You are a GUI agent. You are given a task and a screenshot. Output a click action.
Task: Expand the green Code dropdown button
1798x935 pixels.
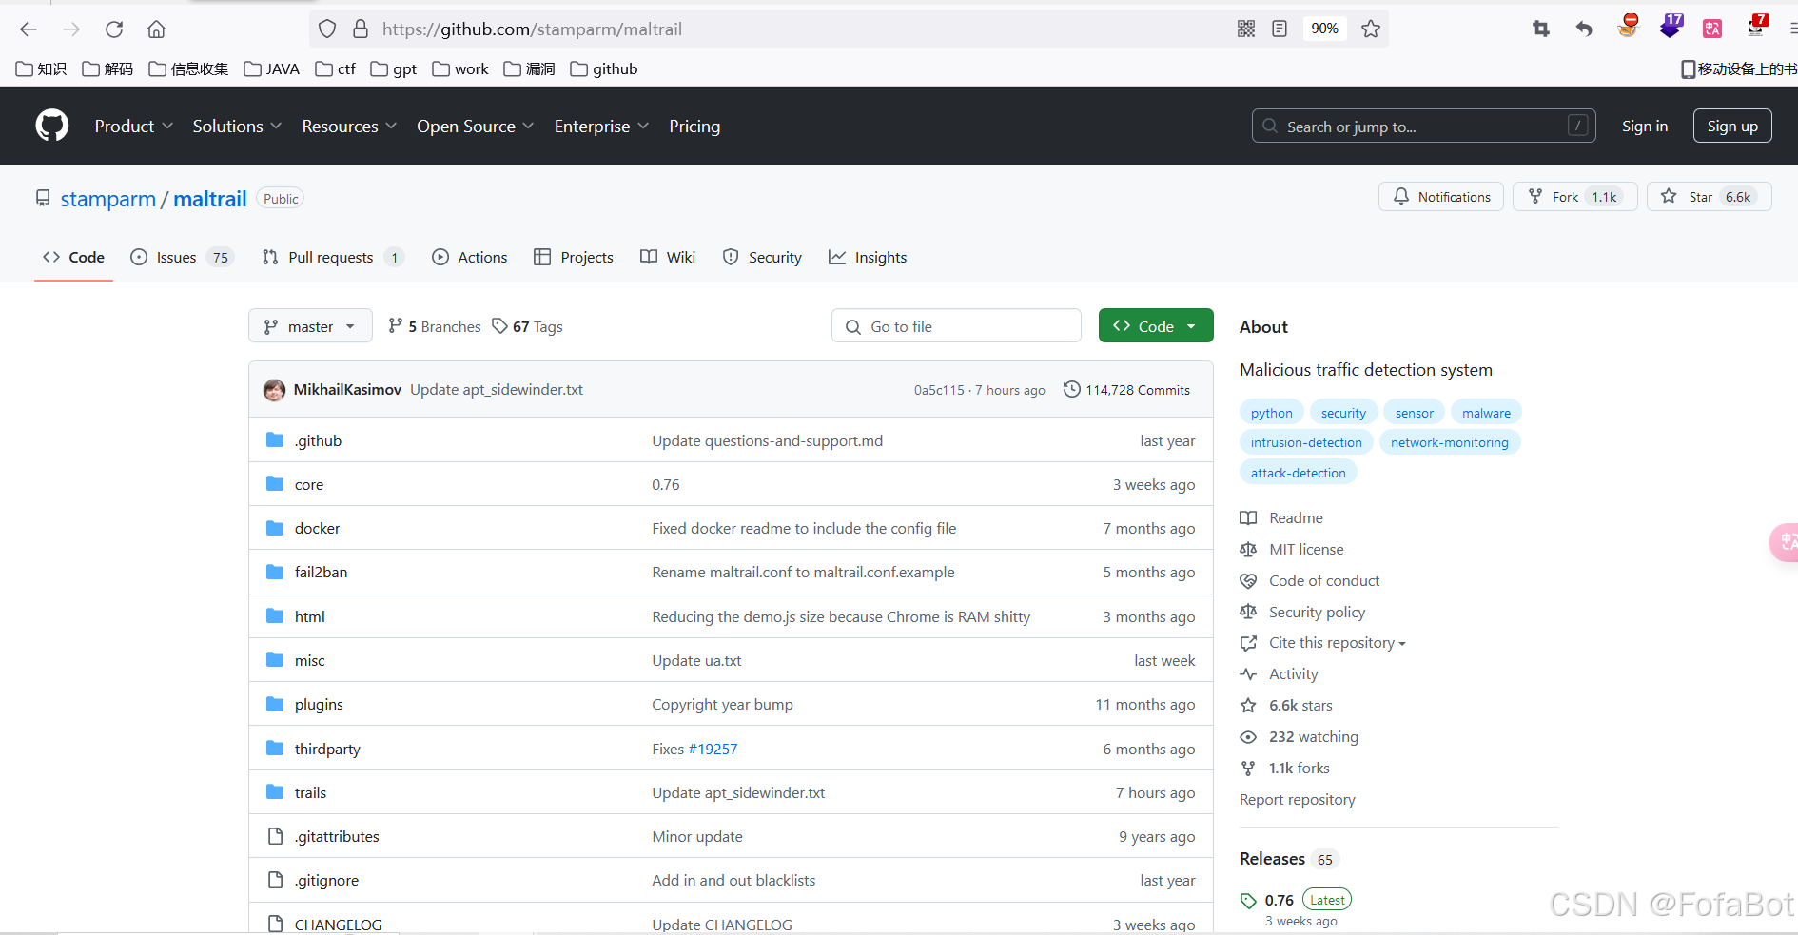1156,325
